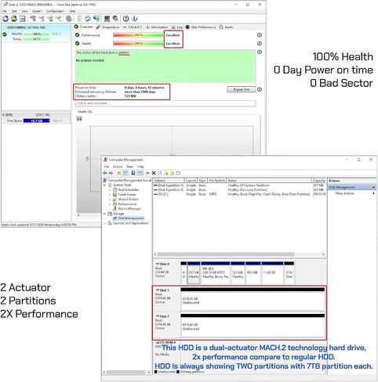Click the Repeat Test button
The width and height of the screenshot is (378, 382).
click(242, 89)
